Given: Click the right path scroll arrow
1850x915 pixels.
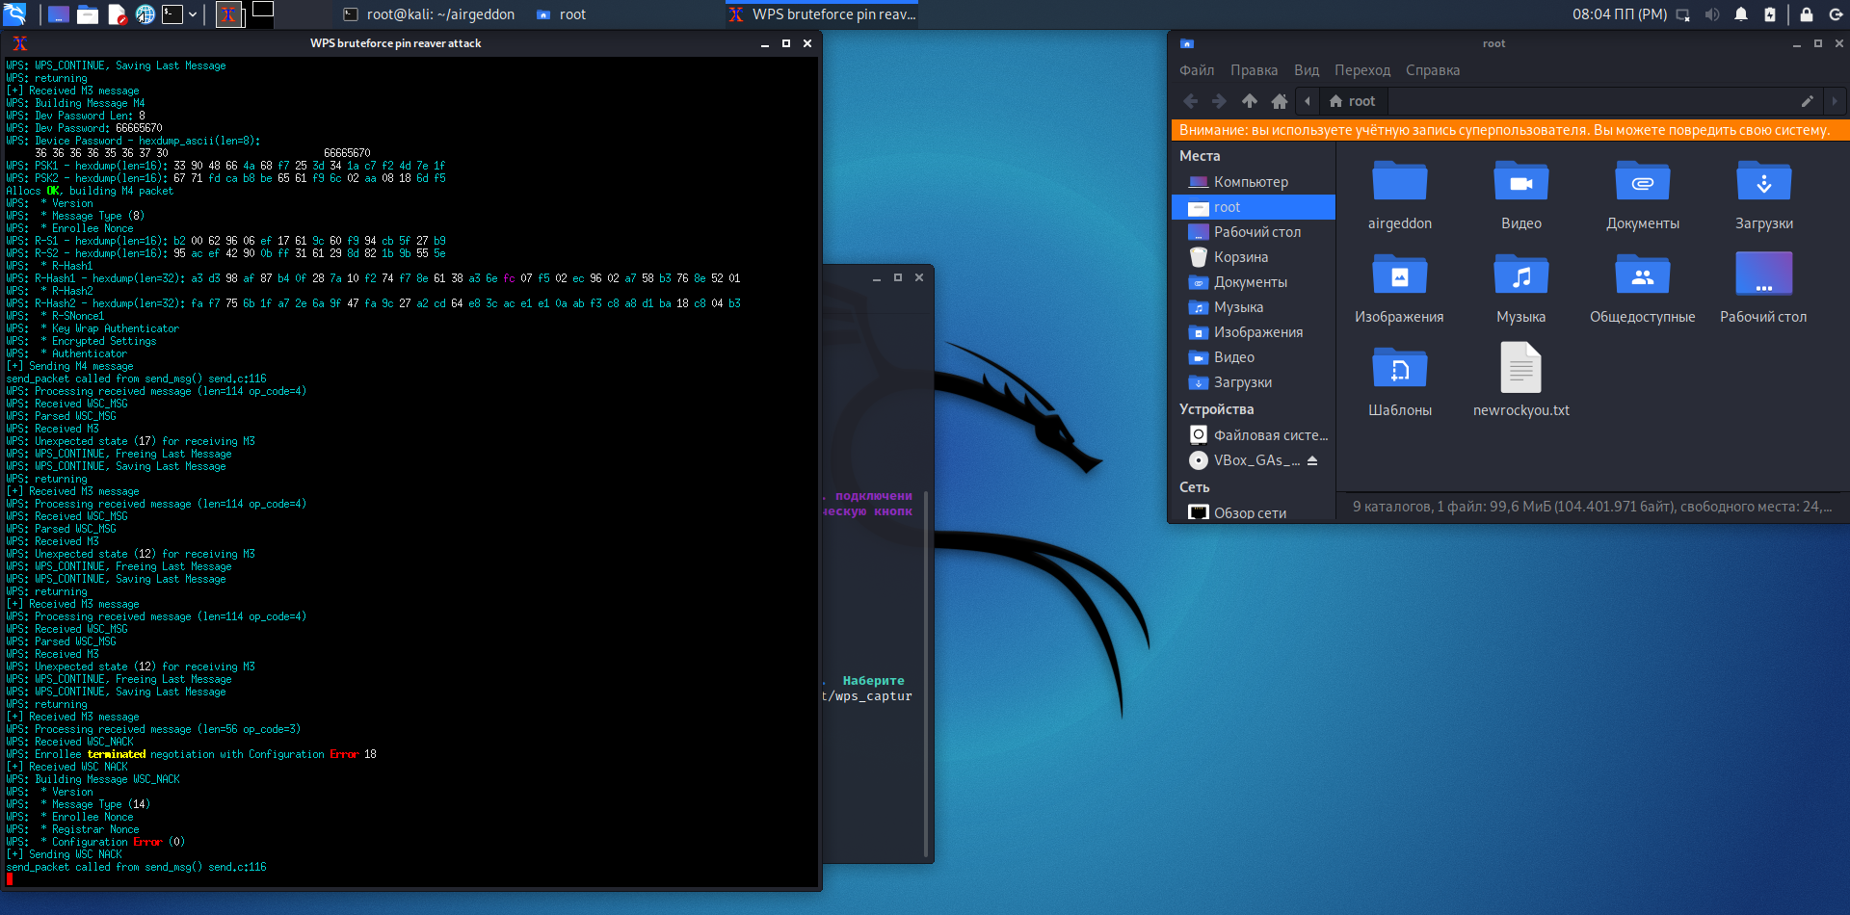Looking at the screenshot, I should click(x=1835, y=101).
